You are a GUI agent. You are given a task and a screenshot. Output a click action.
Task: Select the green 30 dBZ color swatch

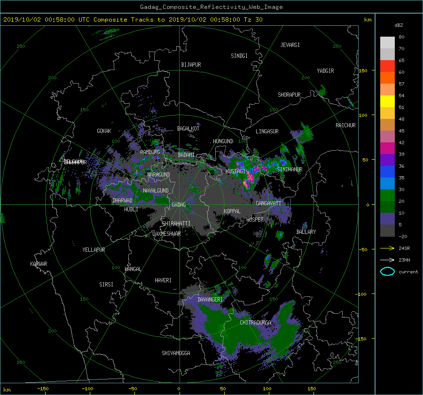click(x=387, y=195)
